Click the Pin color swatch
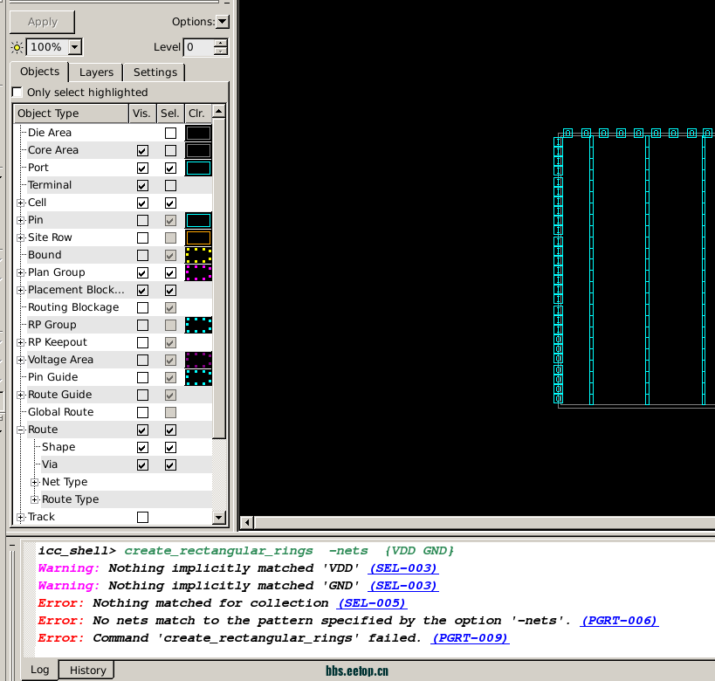 198,220
